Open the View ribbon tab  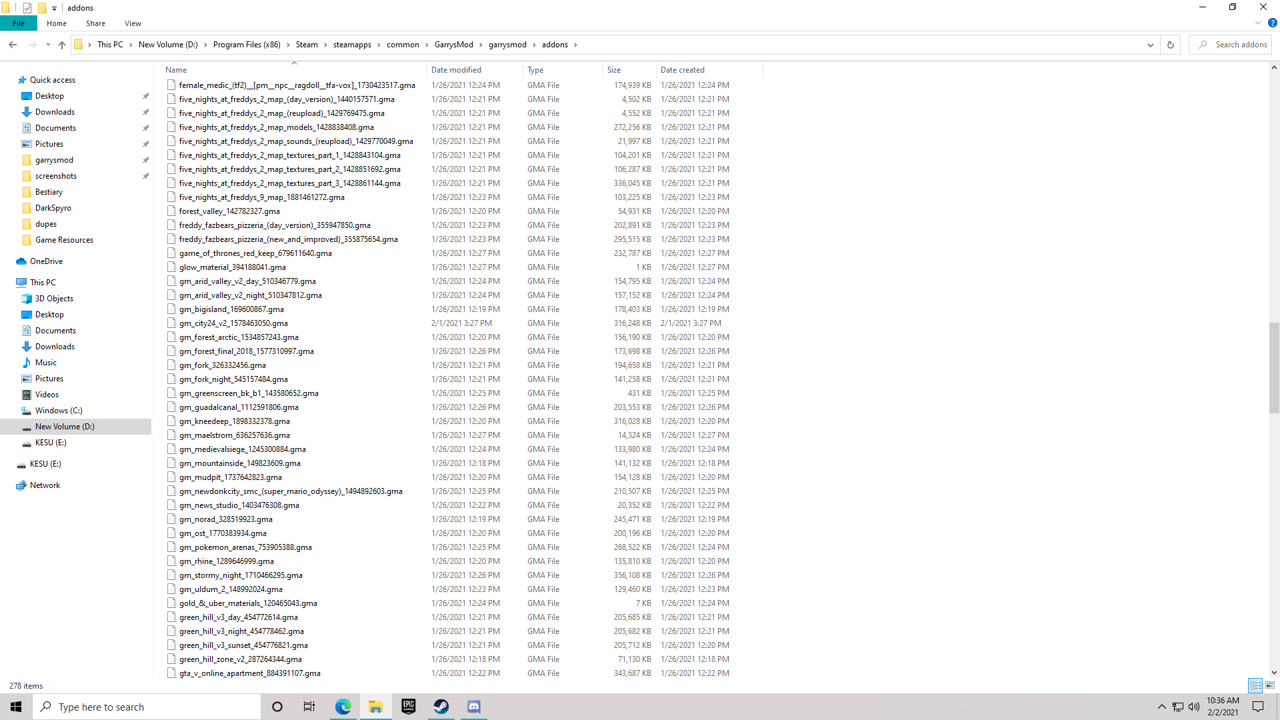(x=133, y=23)
